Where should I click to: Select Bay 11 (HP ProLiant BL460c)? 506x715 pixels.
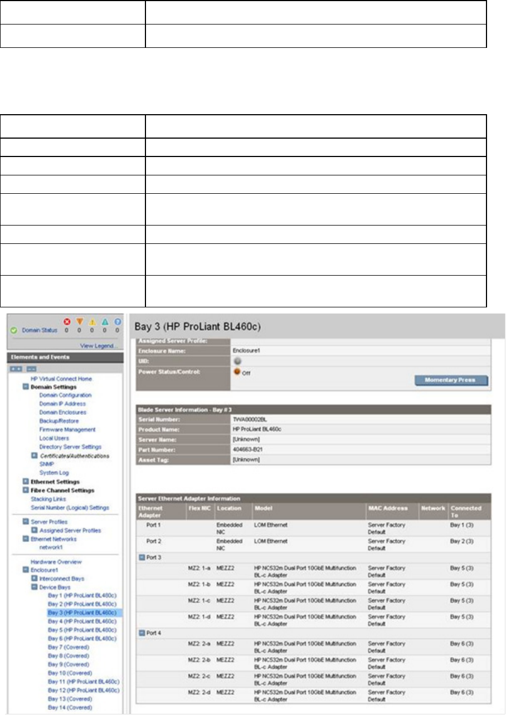pos(84,682)
